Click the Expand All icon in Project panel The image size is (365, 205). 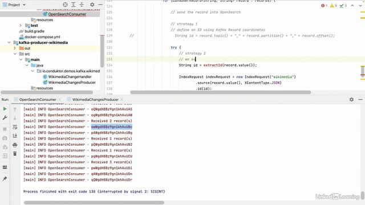[74, 5]
